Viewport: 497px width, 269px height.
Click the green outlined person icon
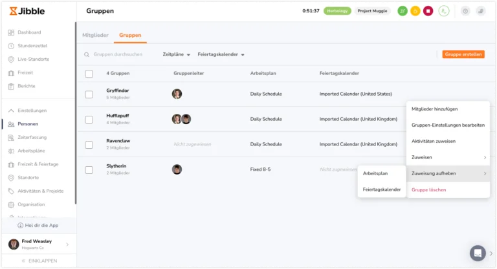point(444,11)
